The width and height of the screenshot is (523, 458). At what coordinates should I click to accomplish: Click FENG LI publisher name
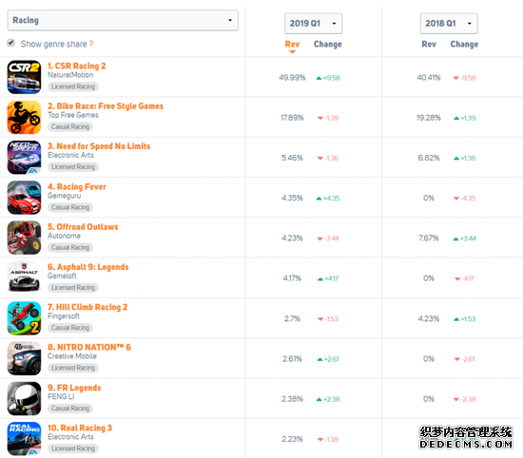(x=61, y=396)
